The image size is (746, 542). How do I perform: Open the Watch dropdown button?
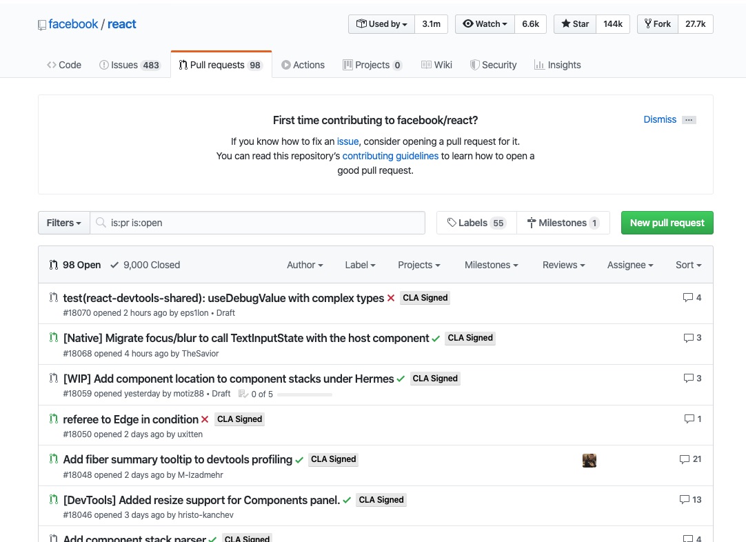485,24
